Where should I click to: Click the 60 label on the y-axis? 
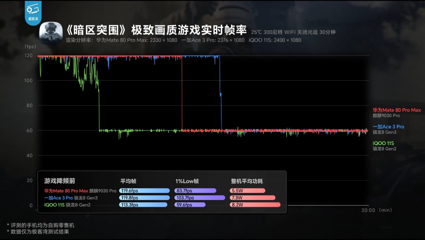click(30, 130)
